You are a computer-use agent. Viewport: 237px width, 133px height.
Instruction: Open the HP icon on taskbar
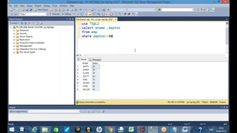click(99, 130)
